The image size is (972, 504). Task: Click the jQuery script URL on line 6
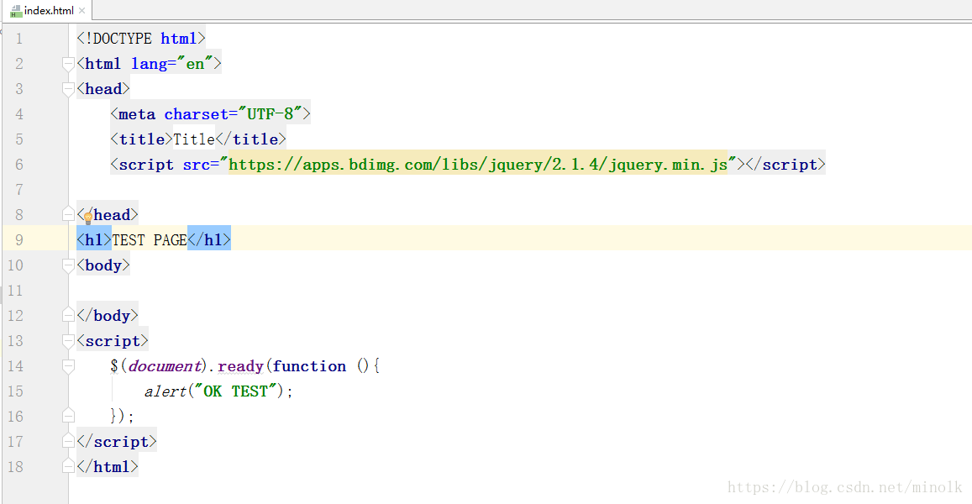(x=477, y=165)
